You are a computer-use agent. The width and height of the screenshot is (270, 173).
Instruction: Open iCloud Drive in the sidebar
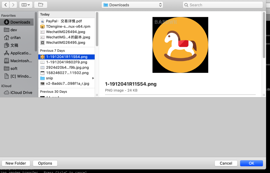[x=17, y=92]
